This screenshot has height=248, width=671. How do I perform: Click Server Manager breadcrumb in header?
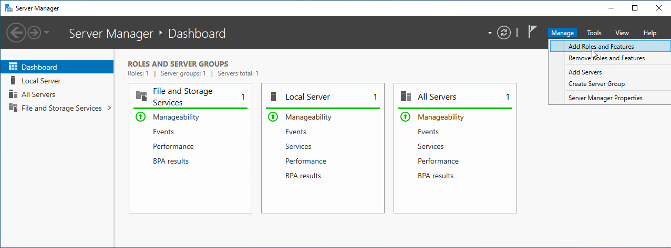point(110,34)
